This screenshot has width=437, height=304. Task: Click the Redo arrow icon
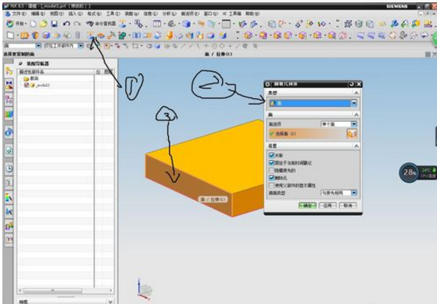click(77, 24)
